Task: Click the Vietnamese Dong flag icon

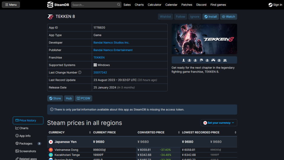Action: click(51, 150)
